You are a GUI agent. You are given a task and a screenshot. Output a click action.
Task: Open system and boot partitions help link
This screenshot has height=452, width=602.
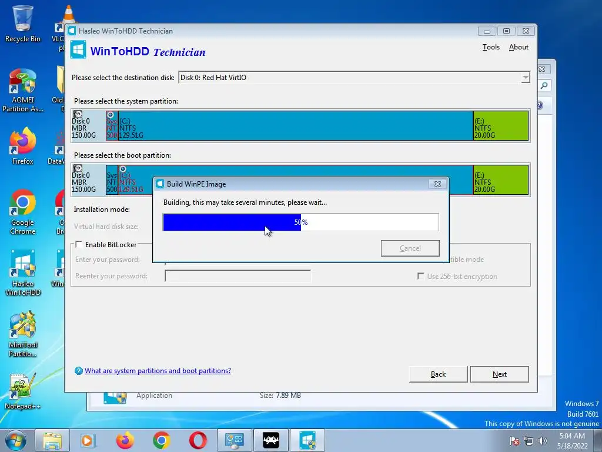click(158, 371)
